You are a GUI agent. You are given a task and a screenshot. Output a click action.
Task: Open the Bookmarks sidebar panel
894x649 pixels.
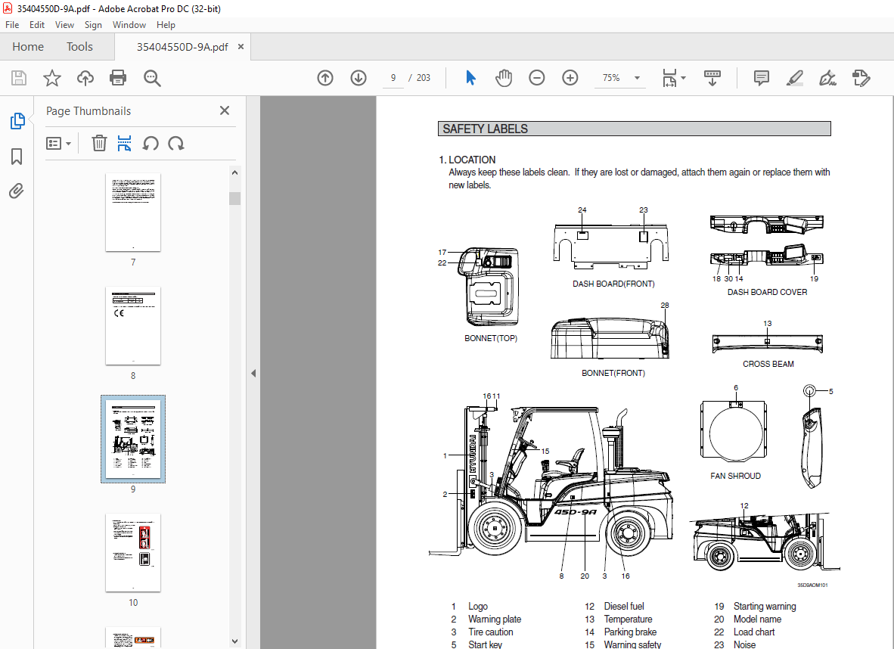(x=17, y=157)
